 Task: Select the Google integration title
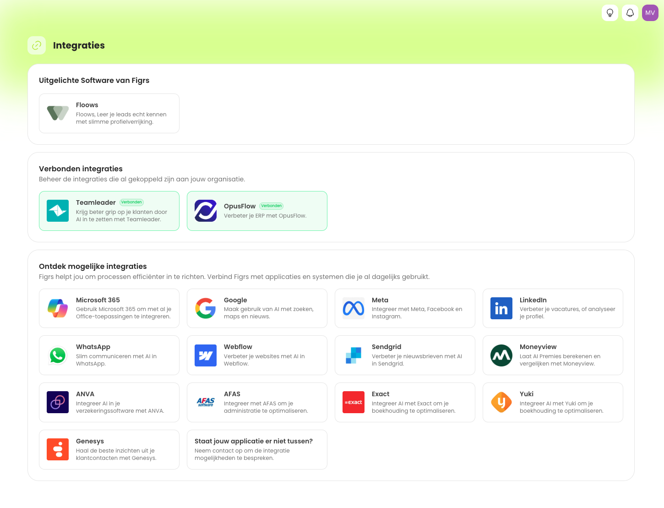(235, 300)
